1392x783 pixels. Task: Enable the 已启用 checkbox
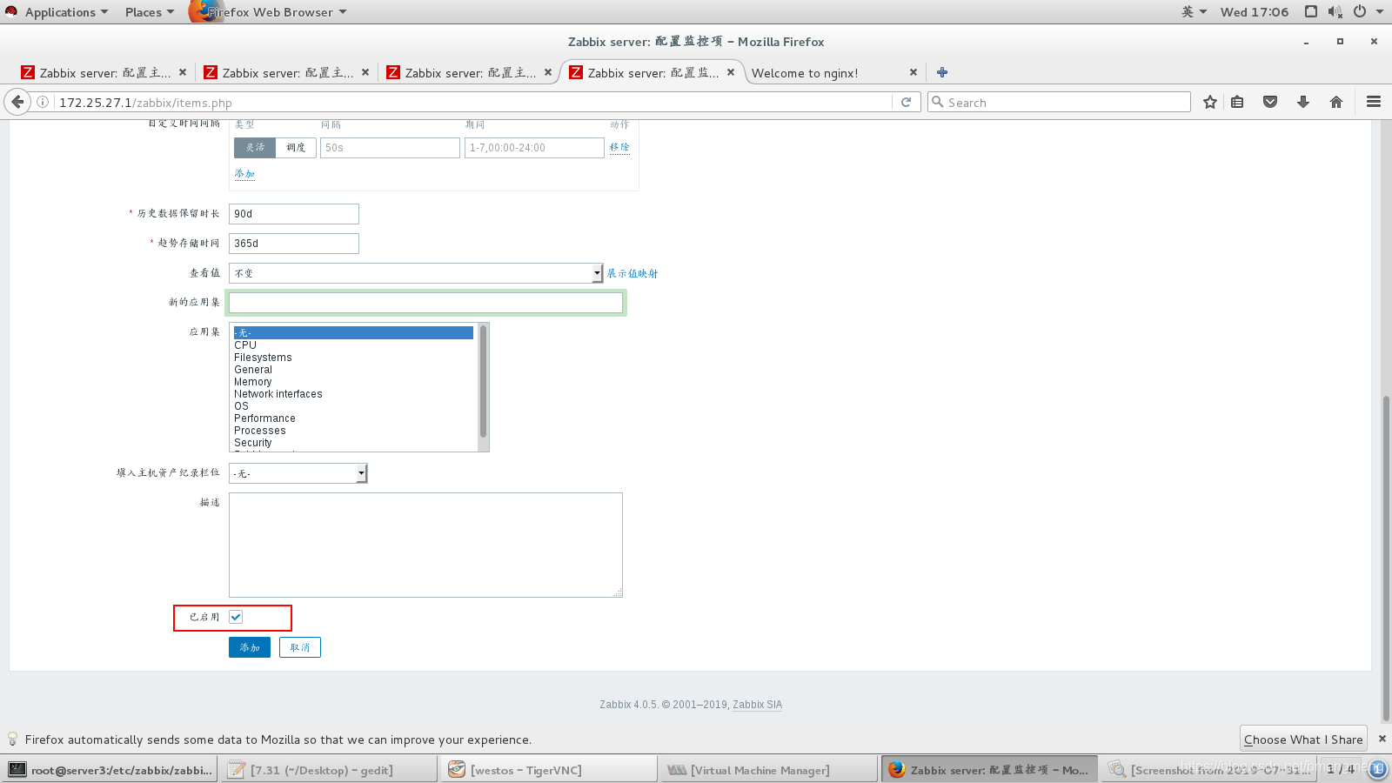(236, 617)
